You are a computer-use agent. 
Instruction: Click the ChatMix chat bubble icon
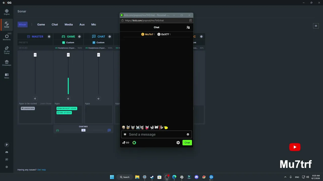click(x=109, y=130)
